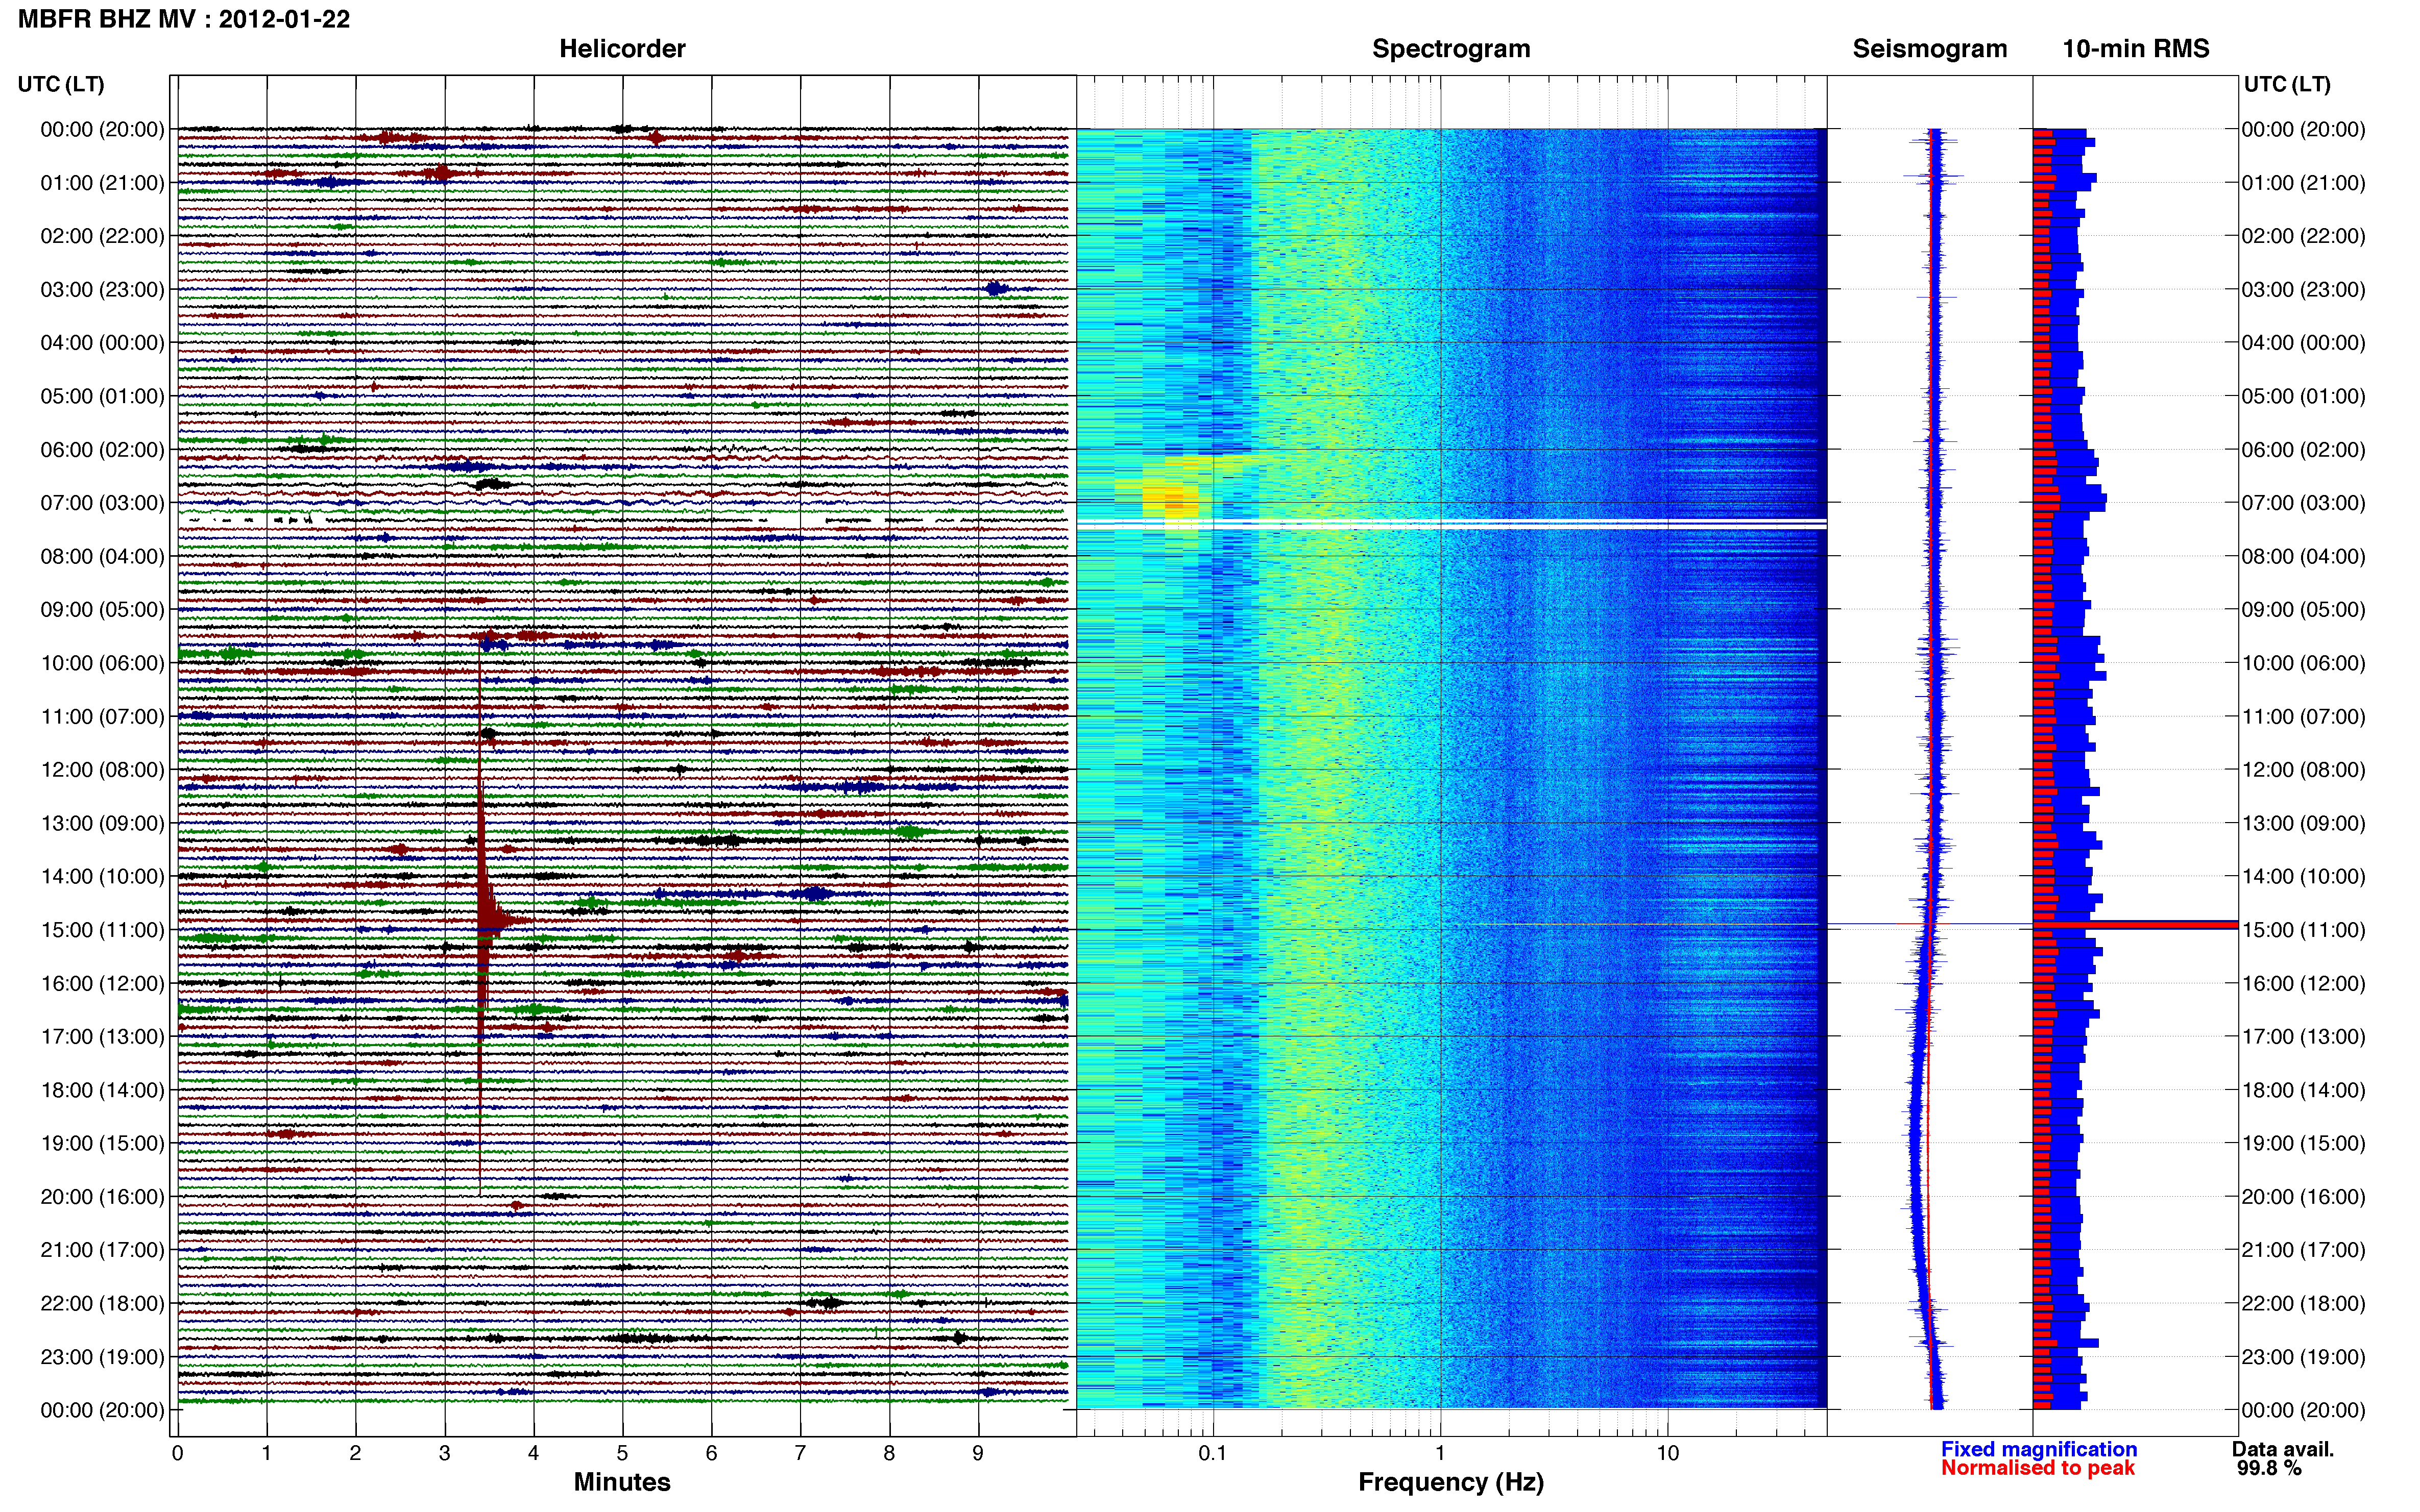Click left time label 17:00 (13:00)
Image resolution: width=2420 pixels, height=1512 pixels.
tap(102, 1036)
